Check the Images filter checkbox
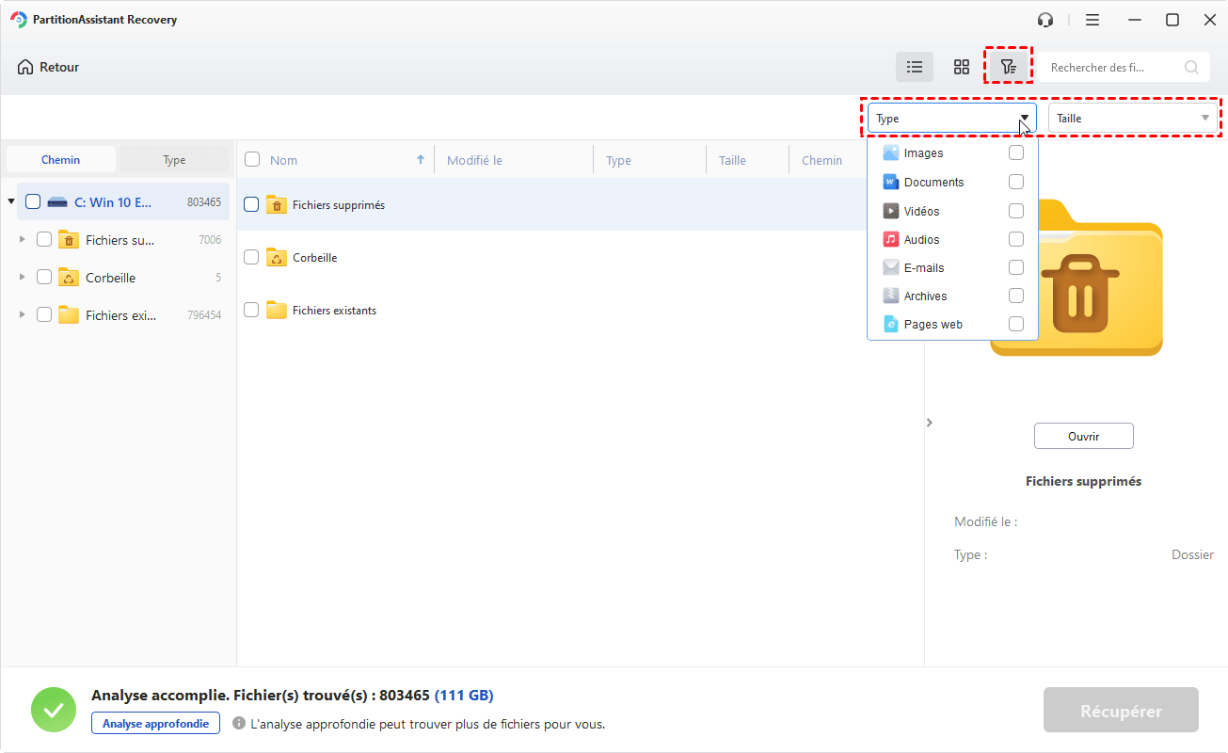The image size is (1228, 753). [x=1016, y=153]
